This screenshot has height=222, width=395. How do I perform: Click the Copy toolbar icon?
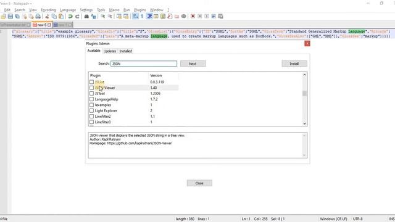[54, 17]
